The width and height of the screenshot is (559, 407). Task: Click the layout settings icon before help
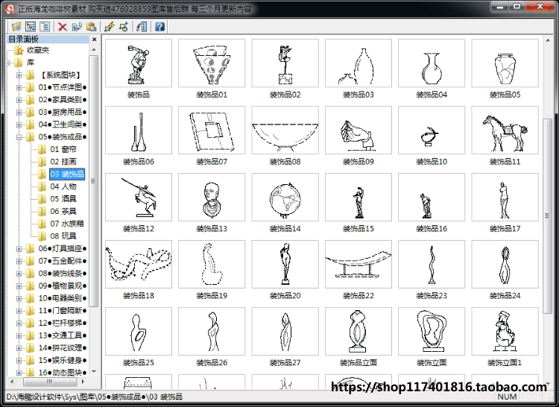click(x=142, y=27)
